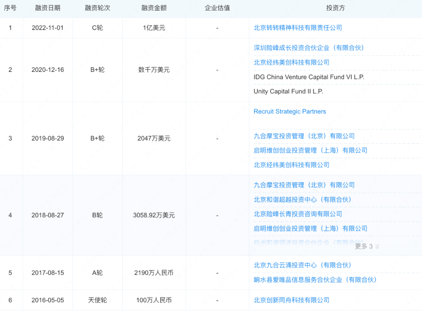The image size is (422, 311).
Task: Open 北京险峰长青投资咨询有限公司 link
Action: coord(298,214)
